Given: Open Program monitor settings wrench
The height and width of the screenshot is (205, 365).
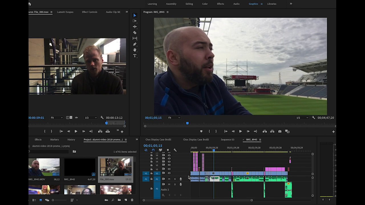Looking at the screenshot, I should 313,118.
